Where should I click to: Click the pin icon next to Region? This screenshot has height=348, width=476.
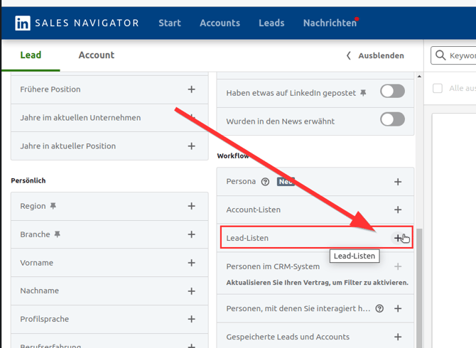(53, 206)
